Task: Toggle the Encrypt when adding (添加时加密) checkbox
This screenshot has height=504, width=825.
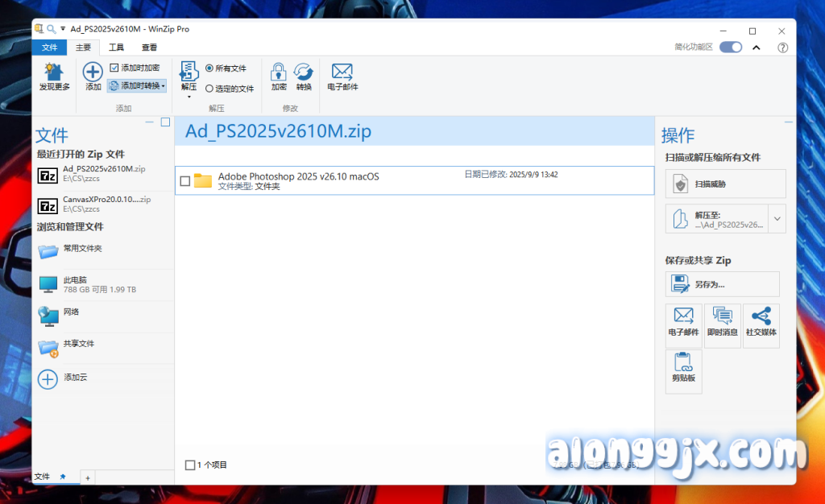Action: (x=114, y=68)
